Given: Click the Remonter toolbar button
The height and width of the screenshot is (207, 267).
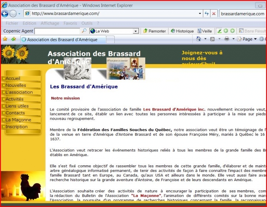Looking at the screenshot, I should click(154, 31).
